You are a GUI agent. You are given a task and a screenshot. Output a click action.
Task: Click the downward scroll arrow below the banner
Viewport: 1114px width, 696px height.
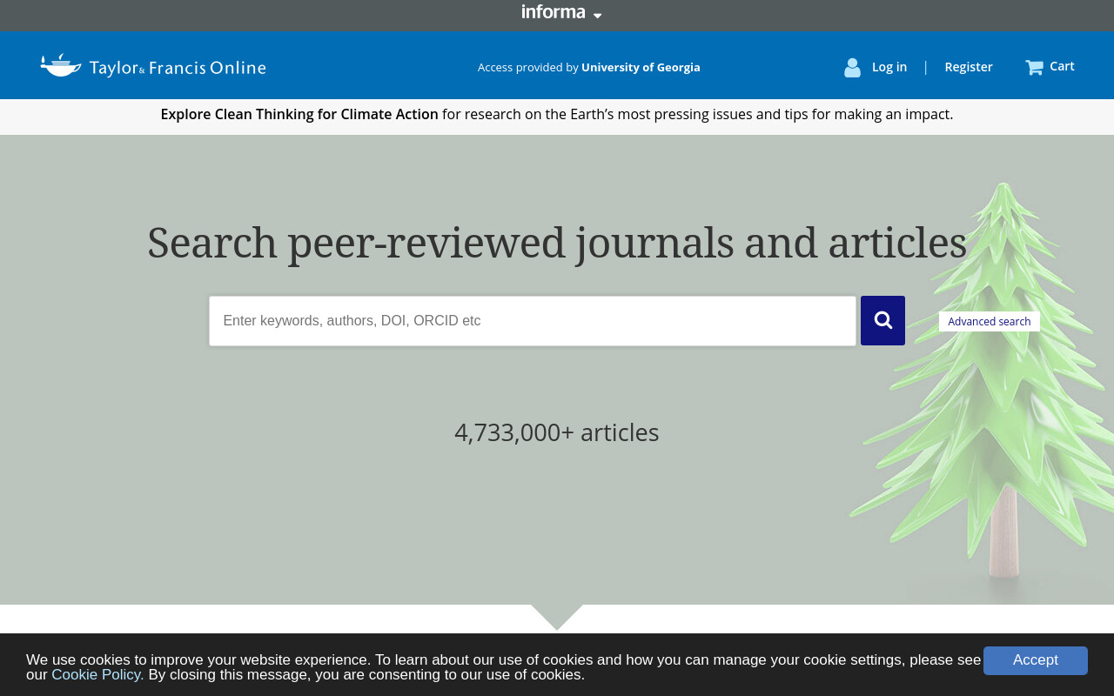pos(557,617)
